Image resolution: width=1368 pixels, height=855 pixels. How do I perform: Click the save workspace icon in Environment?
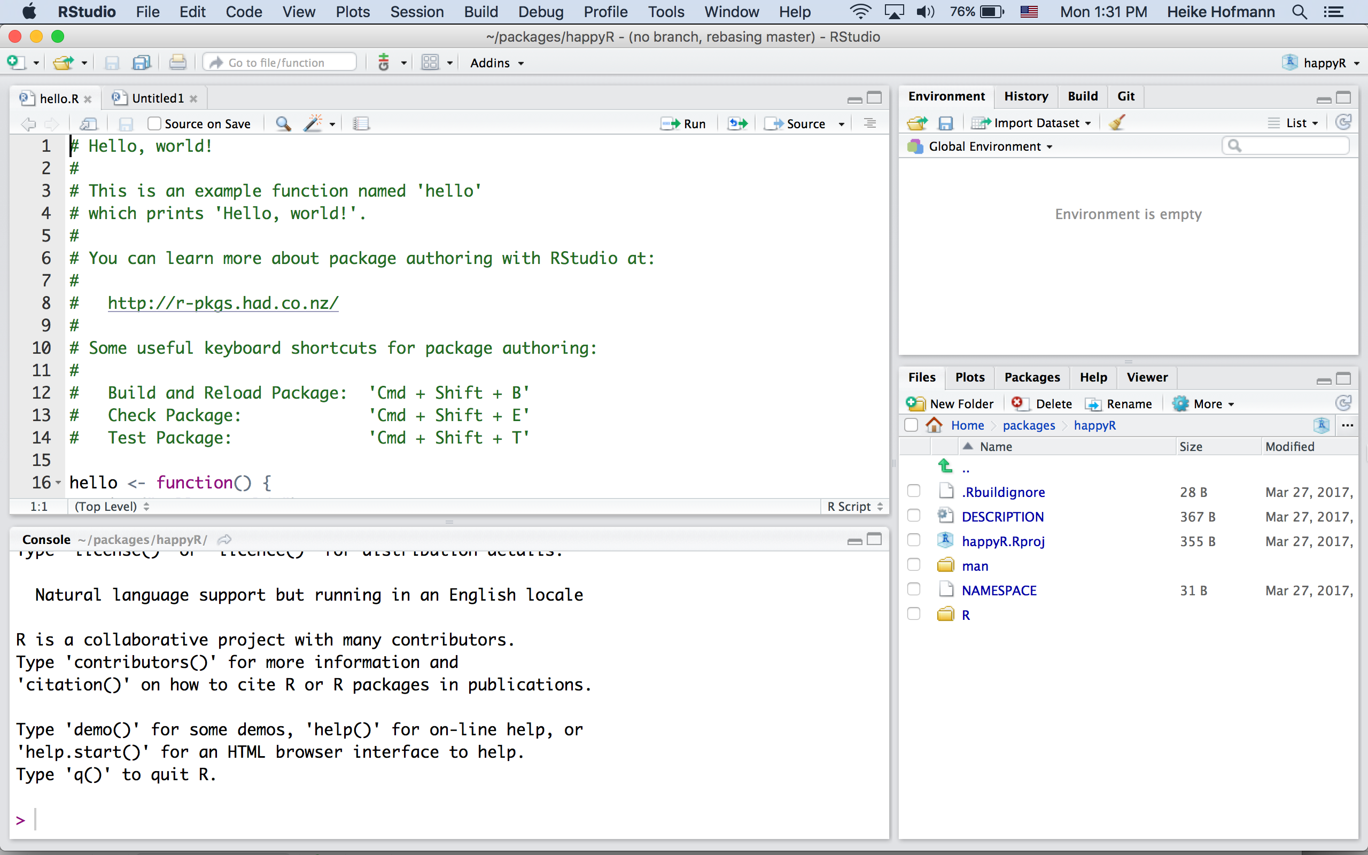coord(945,123)
